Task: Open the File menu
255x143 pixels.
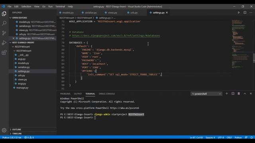Action: [x=10, y=6]
